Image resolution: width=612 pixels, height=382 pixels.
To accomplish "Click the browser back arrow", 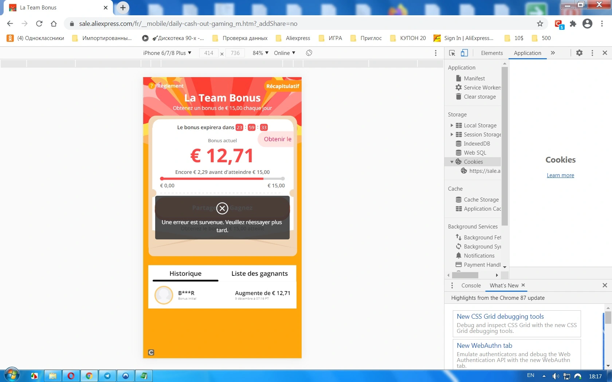I will tap(10, 24).
